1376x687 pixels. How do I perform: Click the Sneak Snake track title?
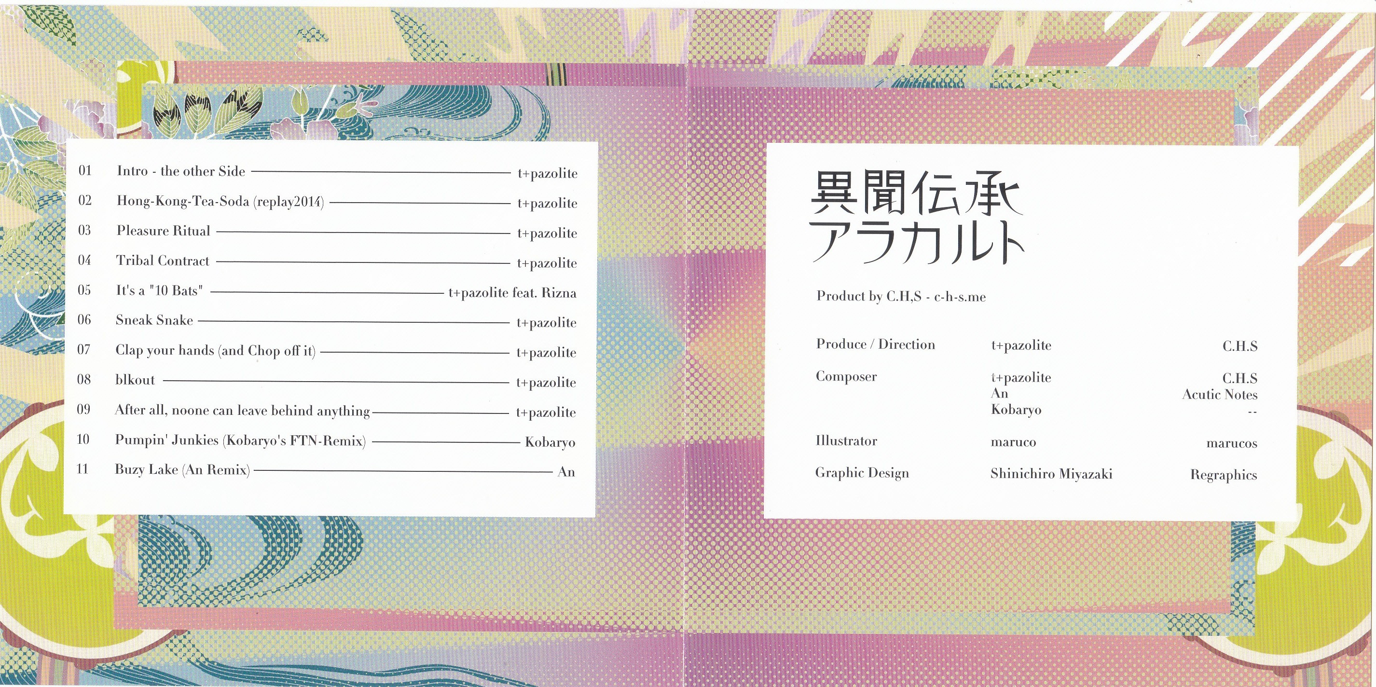point(154,320)
